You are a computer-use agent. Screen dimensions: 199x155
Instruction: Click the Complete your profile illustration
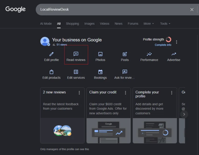tap(155, 131)
